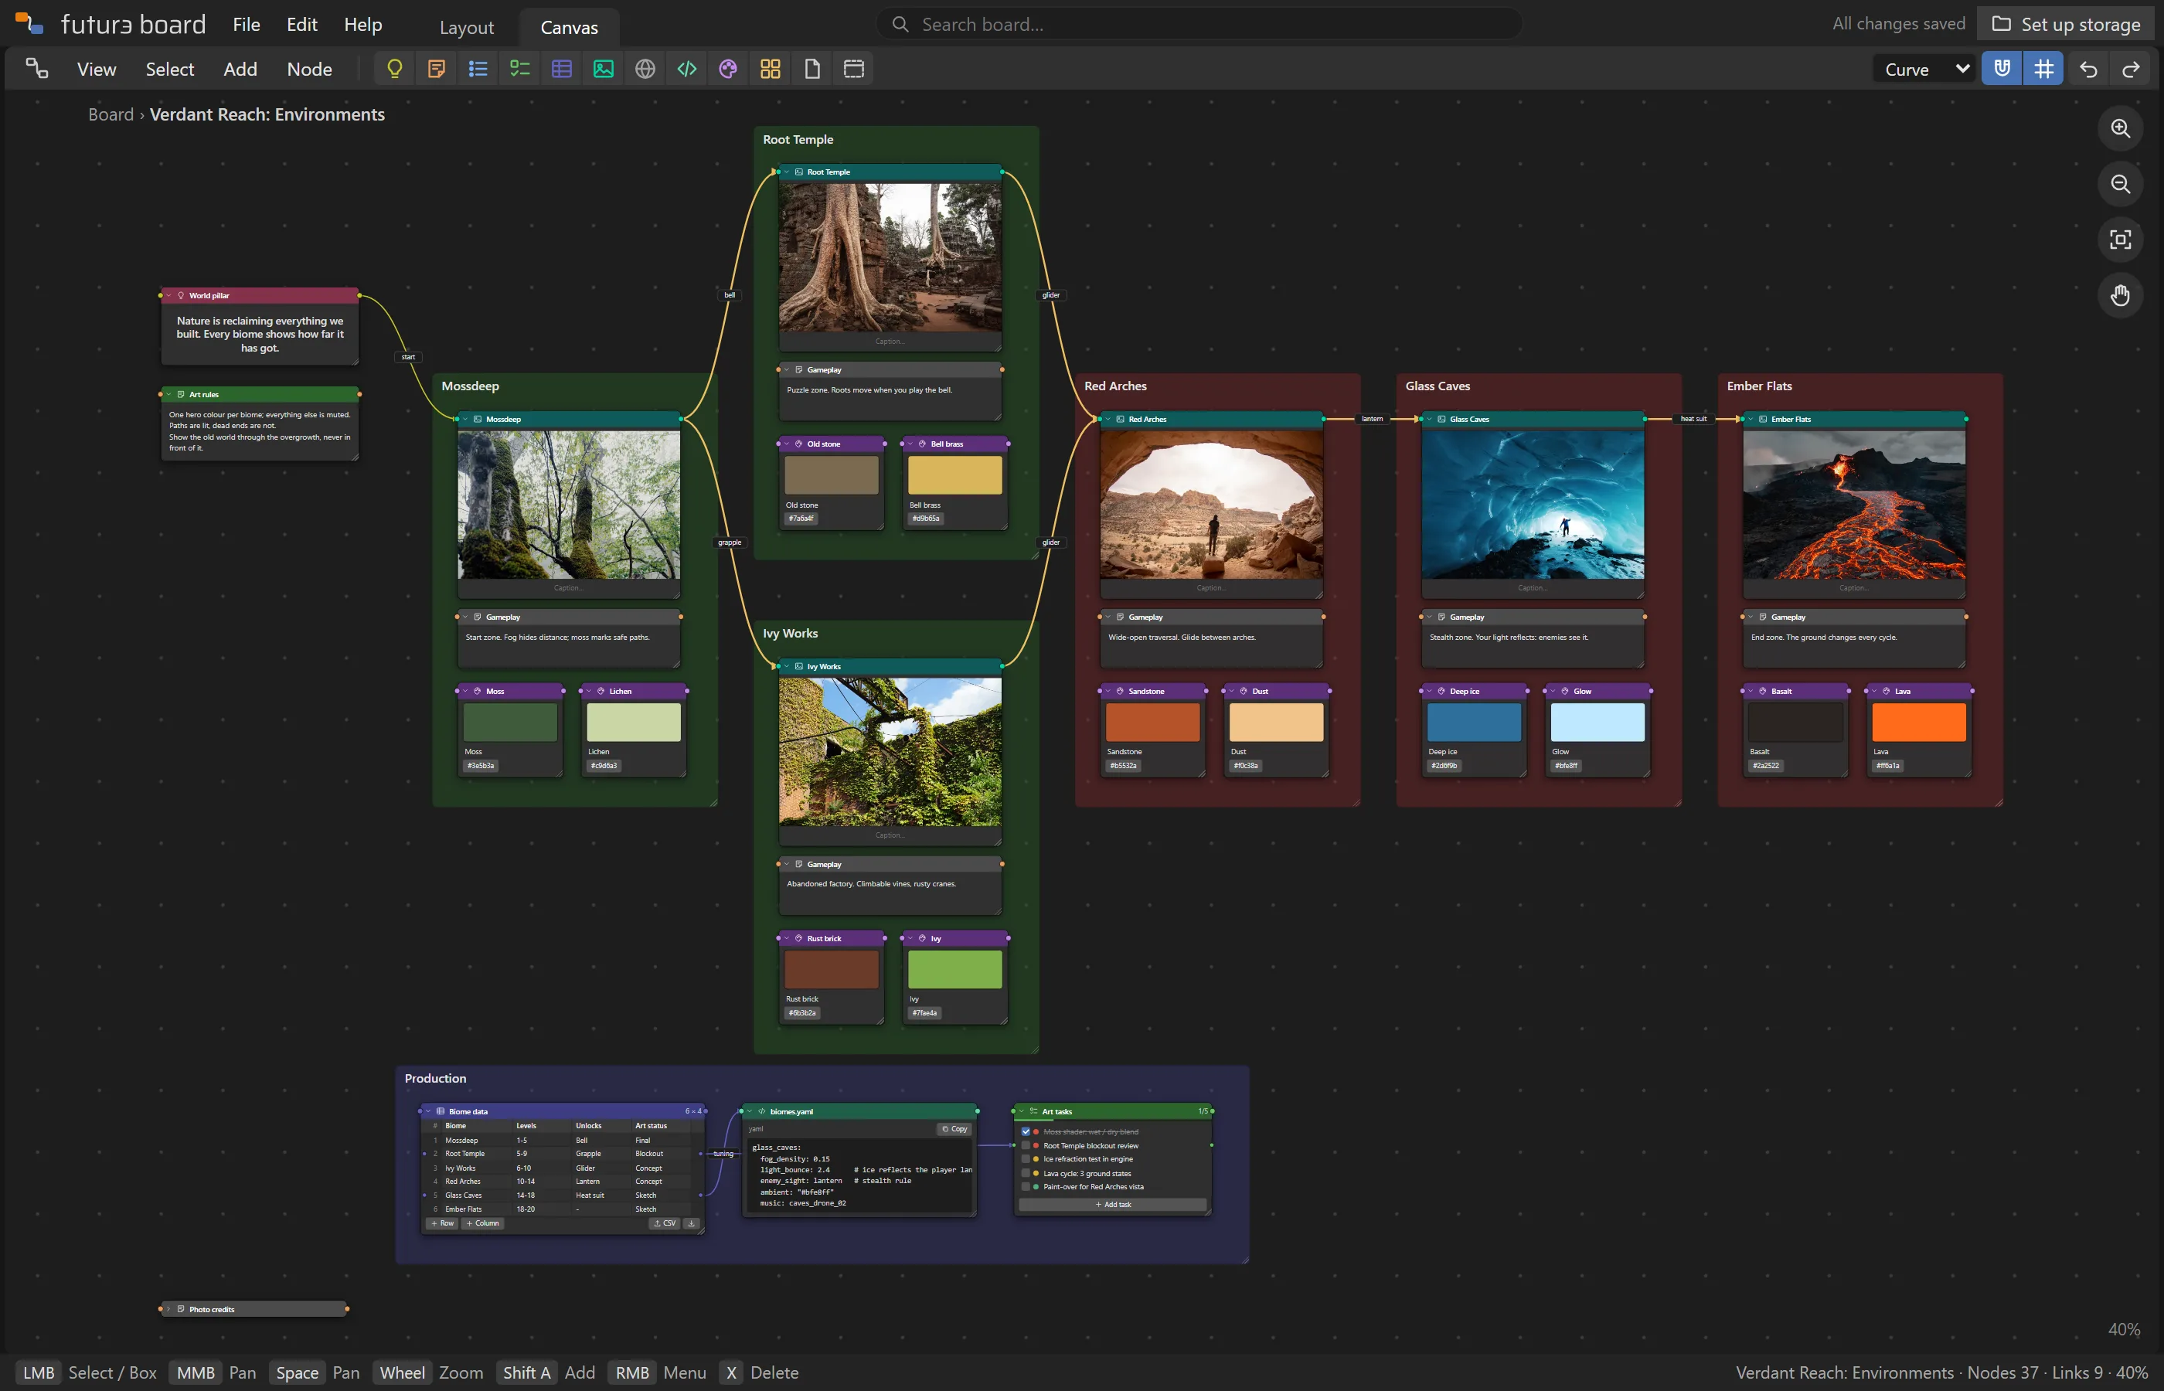This screenshot has width=2164, height=1391.
Task: Uncheck Moss shader wet/dry blend task
Action: (1025, 1132)
